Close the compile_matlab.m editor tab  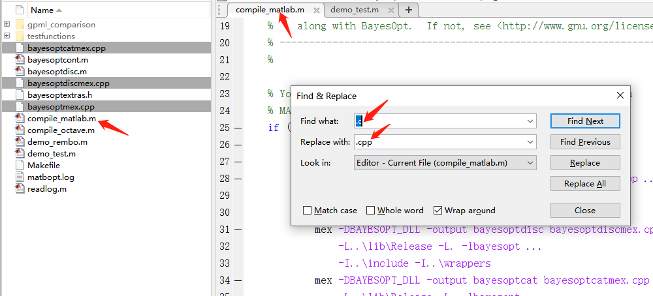click(x=317, y=10)
